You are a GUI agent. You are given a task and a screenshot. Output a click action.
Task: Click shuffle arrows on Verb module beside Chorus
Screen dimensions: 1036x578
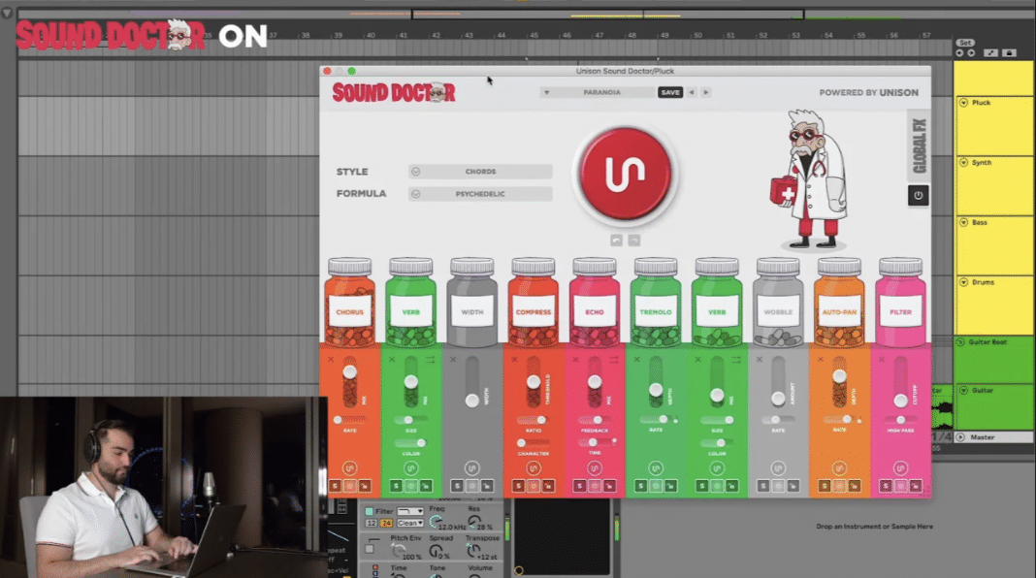click(430, 360)
